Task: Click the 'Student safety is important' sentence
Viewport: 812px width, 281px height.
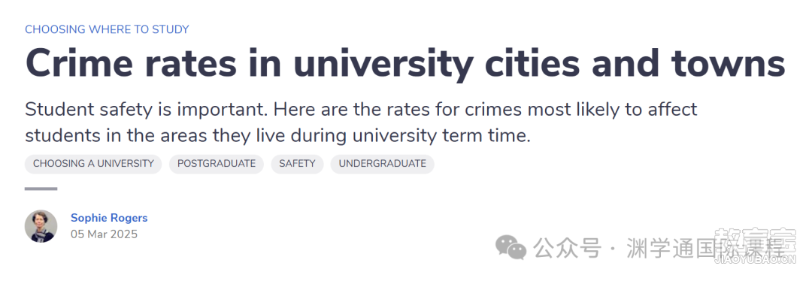Action: tap(147, 110)
